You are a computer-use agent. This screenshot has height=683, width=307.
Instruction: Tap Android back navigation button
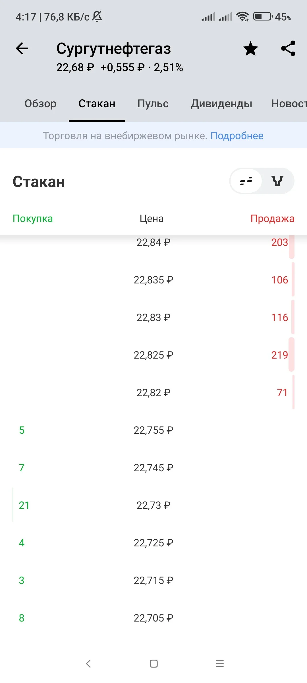point(88,664)
